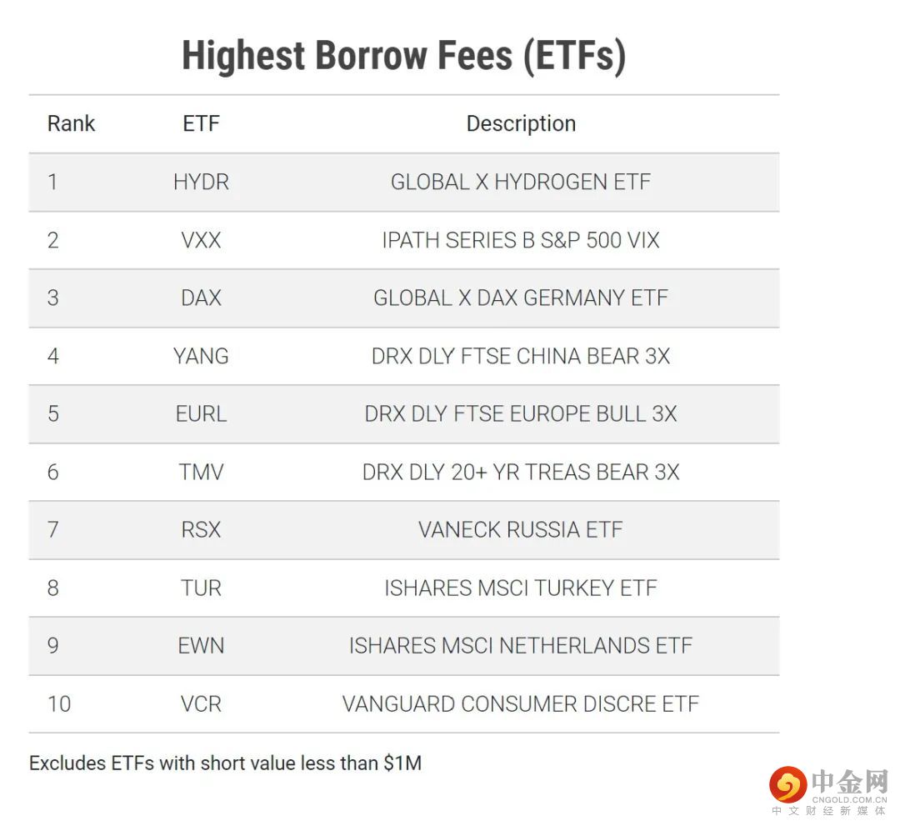The height and width of the screenshot is (826, 900).
Task: Select the EURL ticker symbol
Action: (201, 414)
